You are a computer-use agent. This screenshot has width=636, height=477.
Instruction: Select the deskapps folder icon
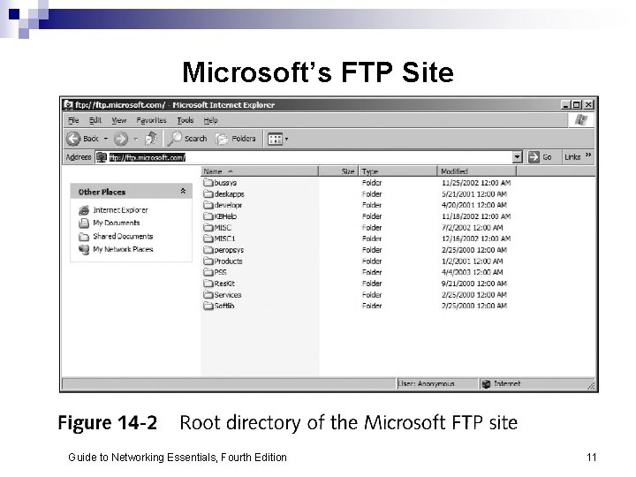point(208,193)
